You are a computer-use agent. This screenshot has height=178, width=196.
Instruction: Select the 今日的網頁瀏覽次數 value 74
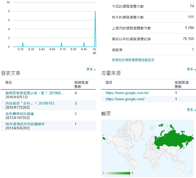pyautogui.click(x=192, y=6)
